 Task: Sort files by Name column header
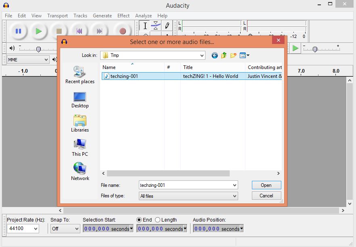(132, 67)
